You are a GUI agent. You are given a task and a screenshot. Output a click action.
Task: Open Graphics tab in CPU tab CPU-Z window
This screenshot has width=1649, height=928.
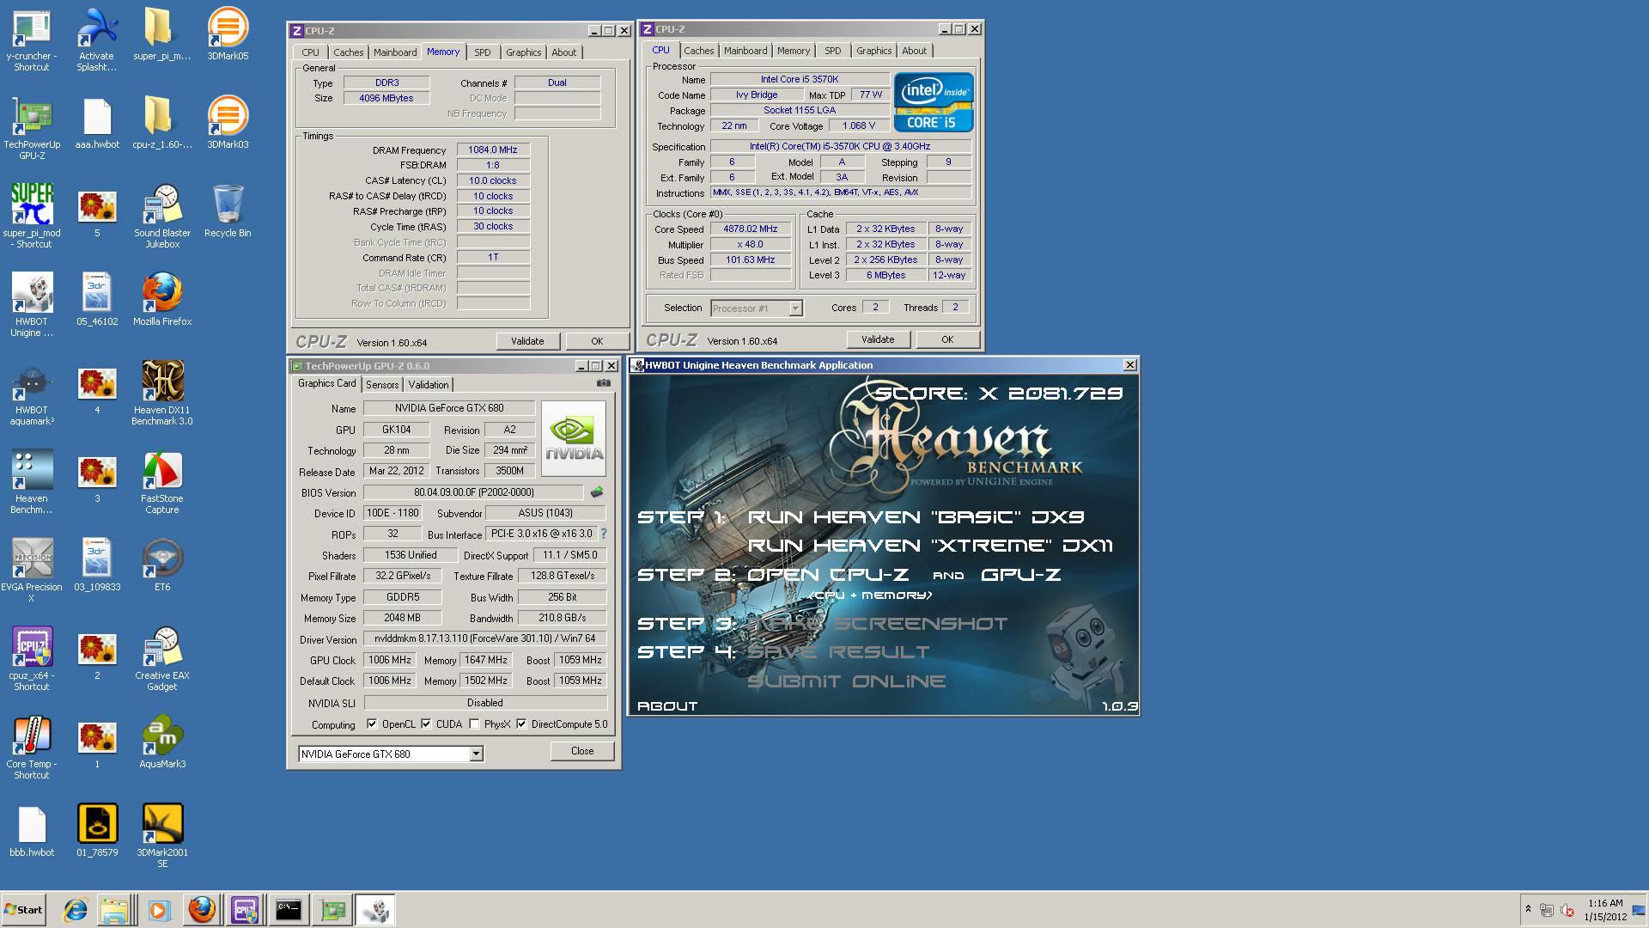tap(873, 51)
